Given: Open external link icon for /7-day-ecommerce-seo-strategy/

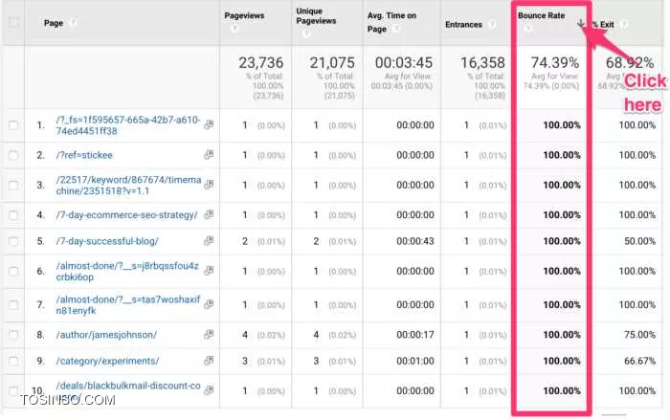Looking at the screenshot, I should coord(209,214).
